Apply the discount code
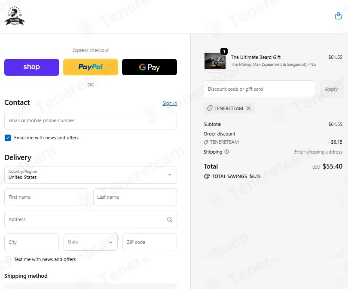The height and width of the screenshot is (289, 348). click(x=331, y=89)
